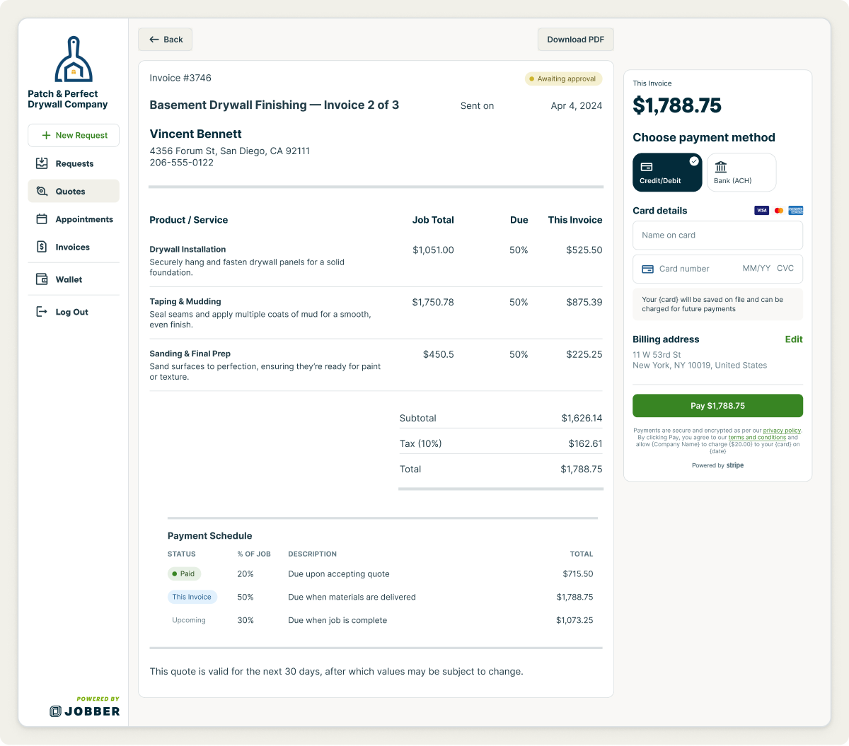Select the Credit/Debit payment method
The height and width of the screenshot is (746, 849).
point(666,172)
